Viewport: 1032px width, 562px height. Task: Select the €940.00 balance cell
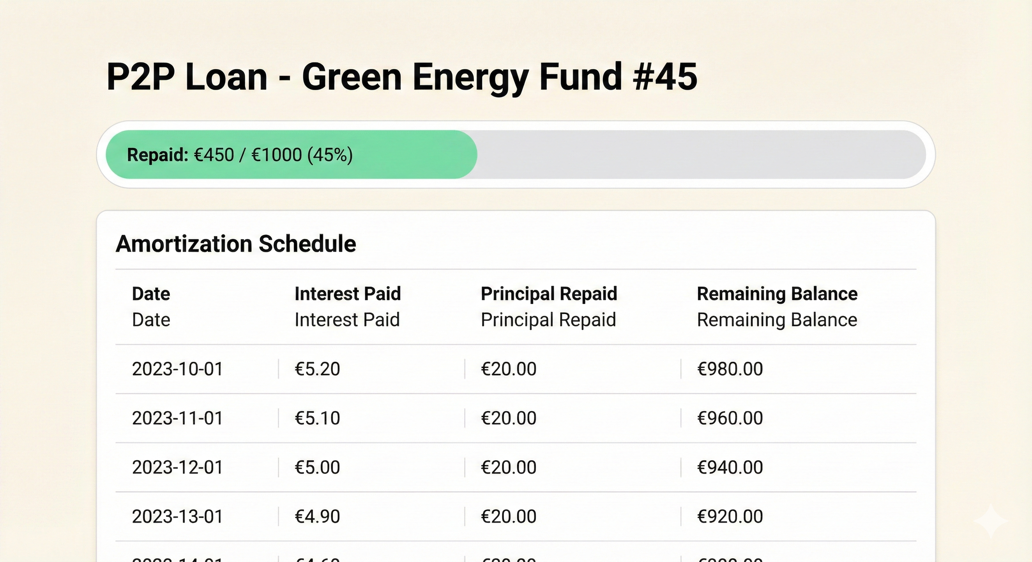point(730,467)
